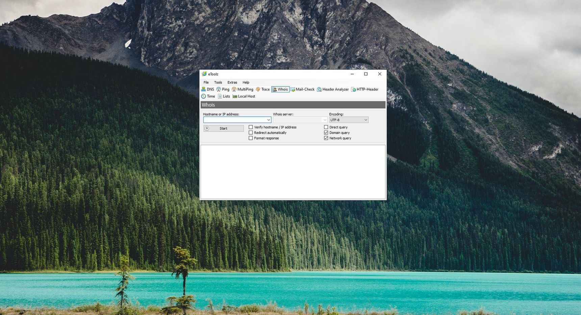The height and width of the screenshot is (315, 581).
Task: Minimize the eToolz window
Action: (x=352, y=74)
